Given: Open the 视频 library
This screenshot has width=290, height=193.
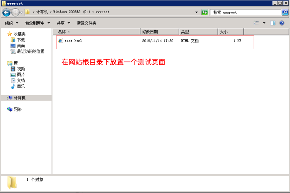Looking at the screenshot, I should (21, 69).
